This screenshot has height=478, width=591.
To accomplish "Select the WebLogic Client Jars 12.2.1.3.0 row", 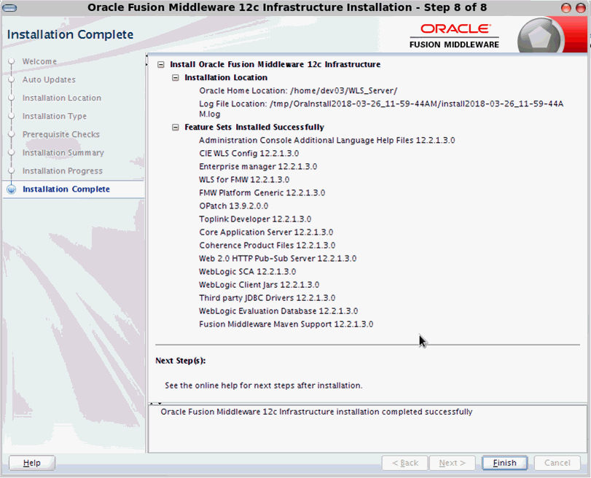I will (259, 286).
